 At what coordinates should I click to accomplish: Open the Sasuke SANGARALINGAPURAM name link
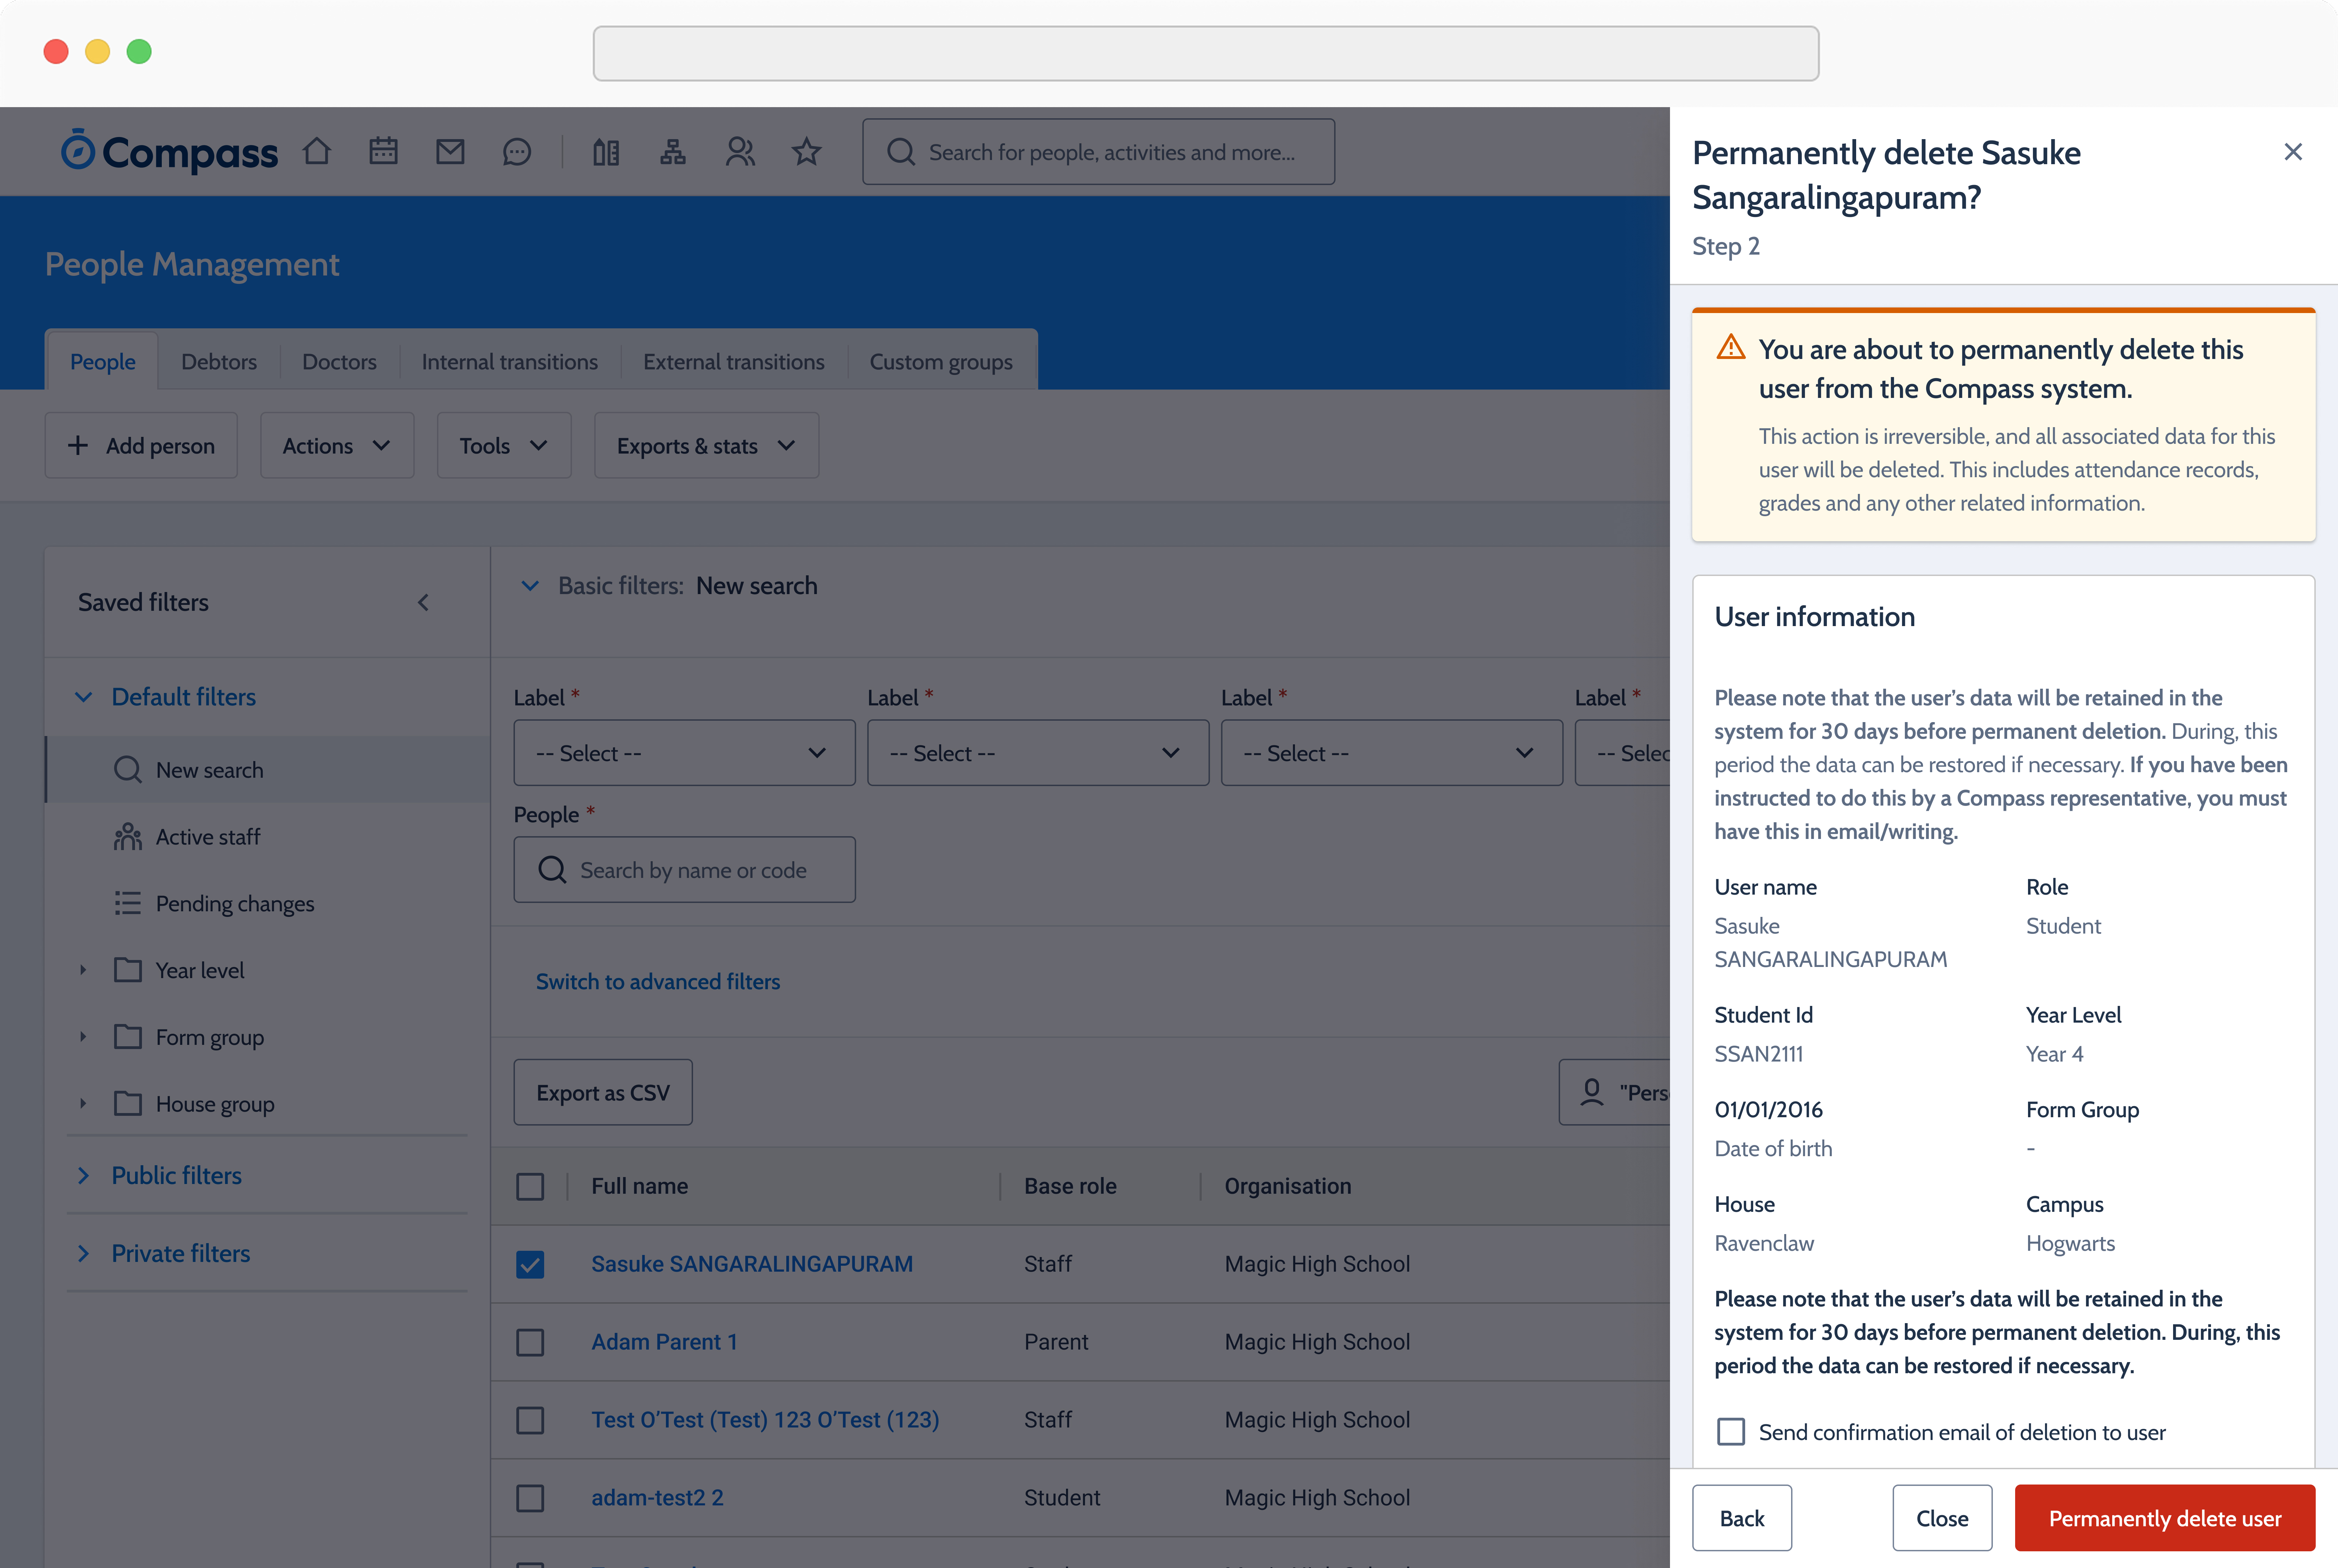click(752, 1264)
